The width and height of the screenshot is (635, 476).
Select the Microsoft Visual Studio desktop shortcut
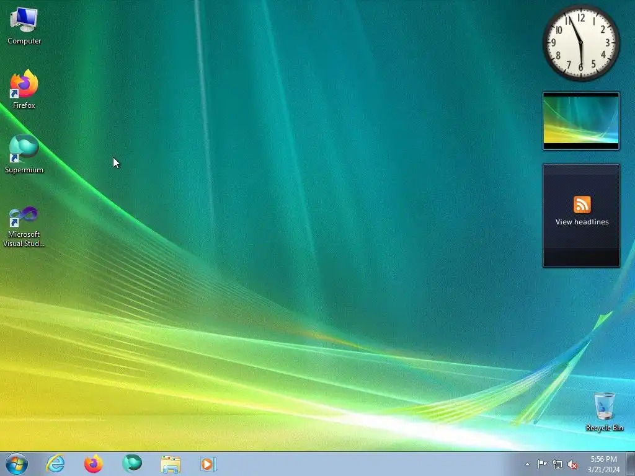(x=24, y=227)
